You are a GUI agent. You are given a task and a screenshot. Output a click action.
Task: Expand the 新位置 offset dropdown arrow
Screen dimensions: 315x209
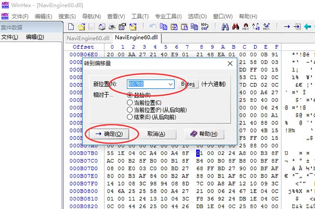170,84
